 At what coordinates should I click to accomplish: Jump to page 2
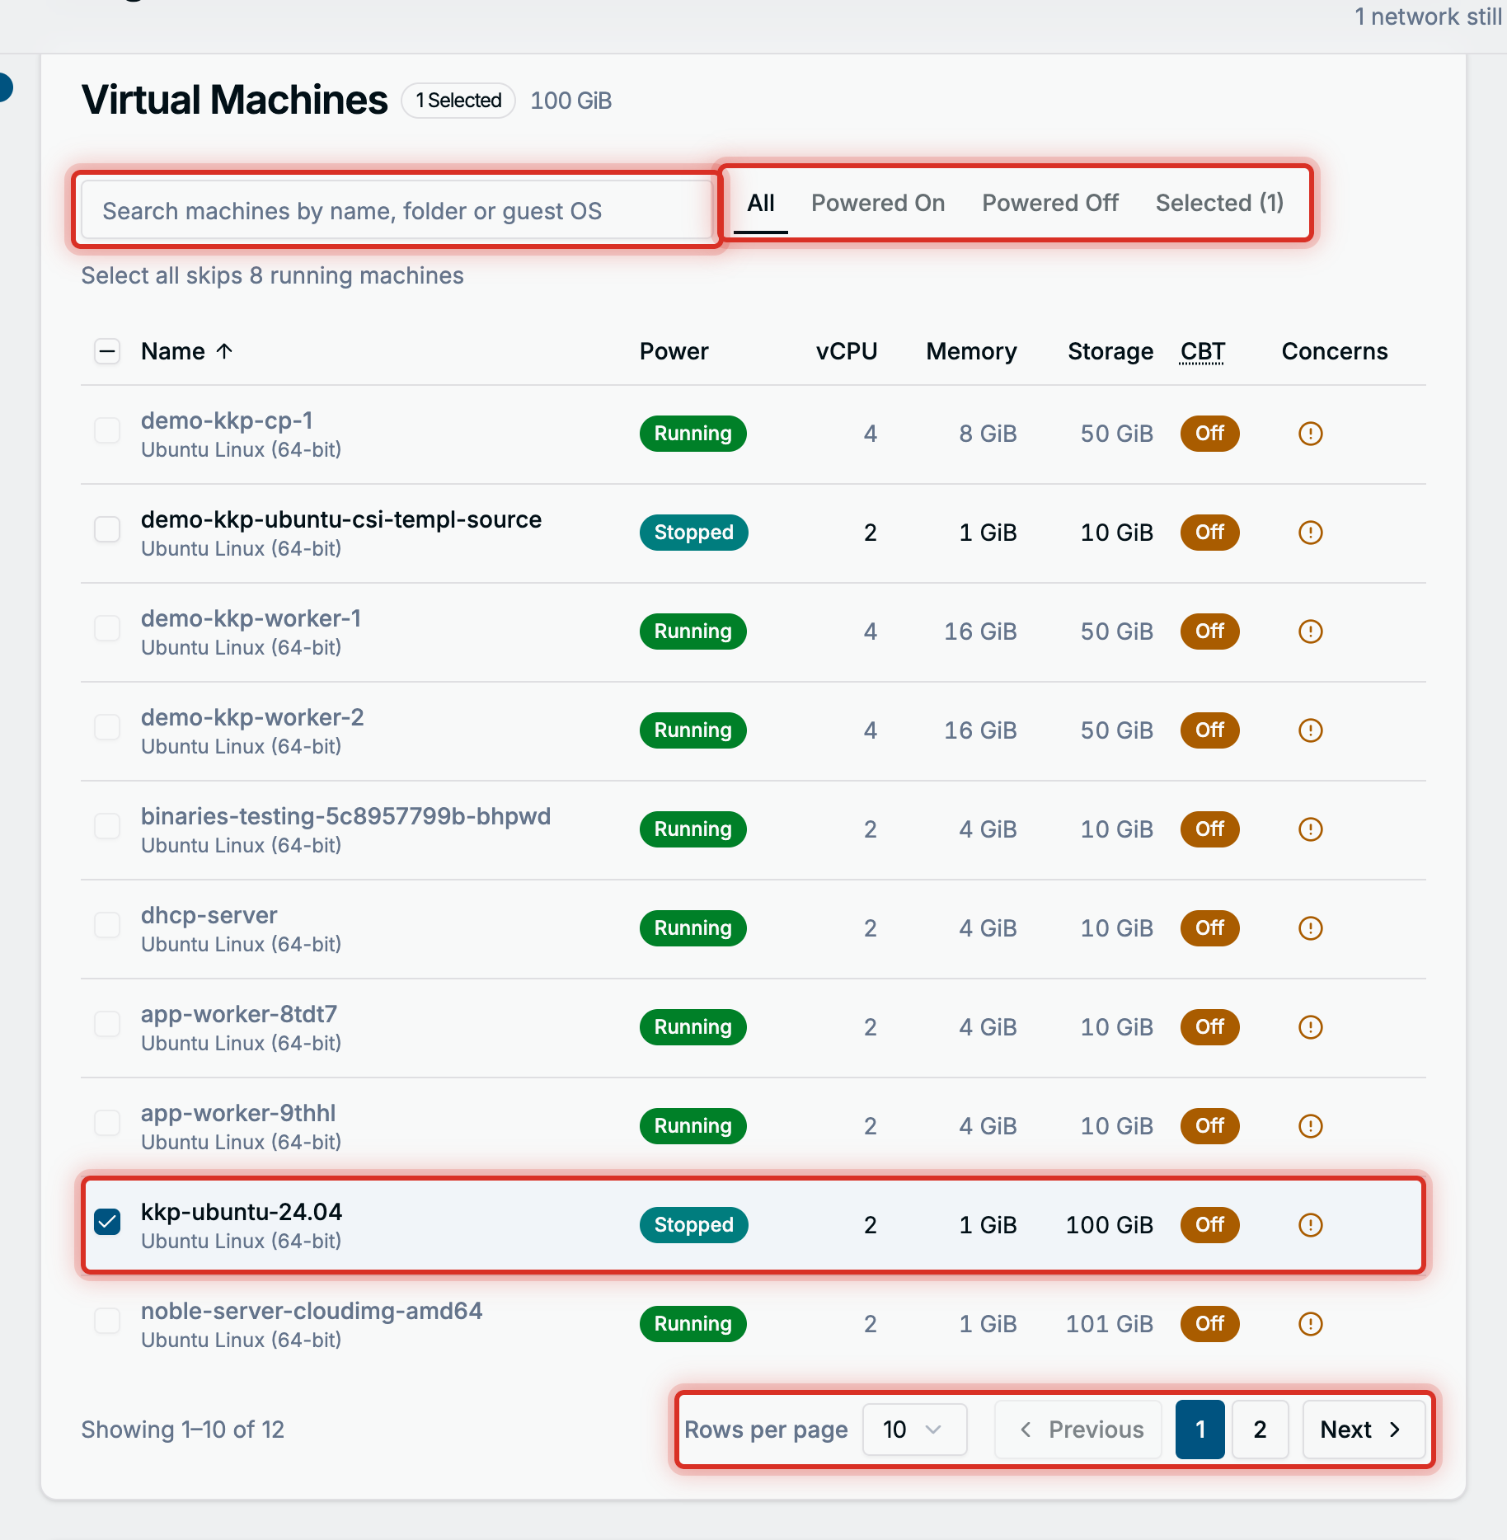tap(1260, 1430)
